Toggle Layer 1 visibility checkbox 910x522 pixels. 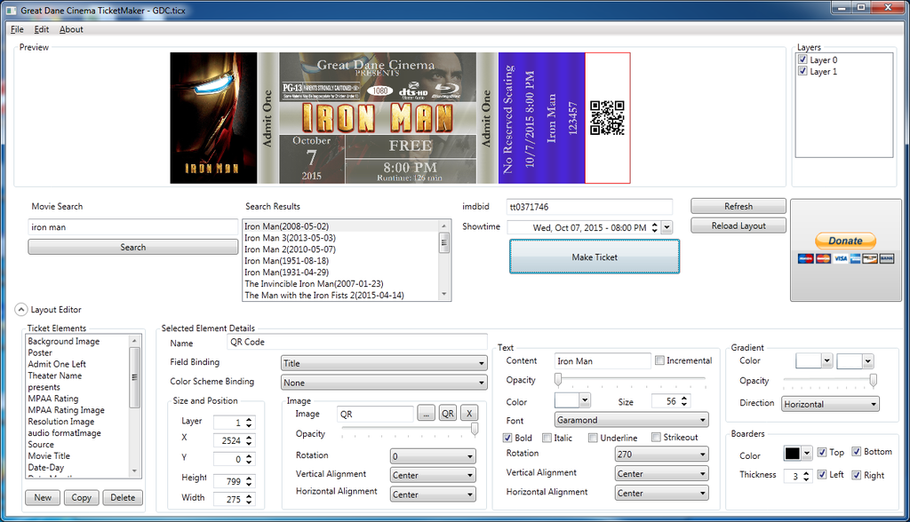pyautogui.click(x=802, y=71)
